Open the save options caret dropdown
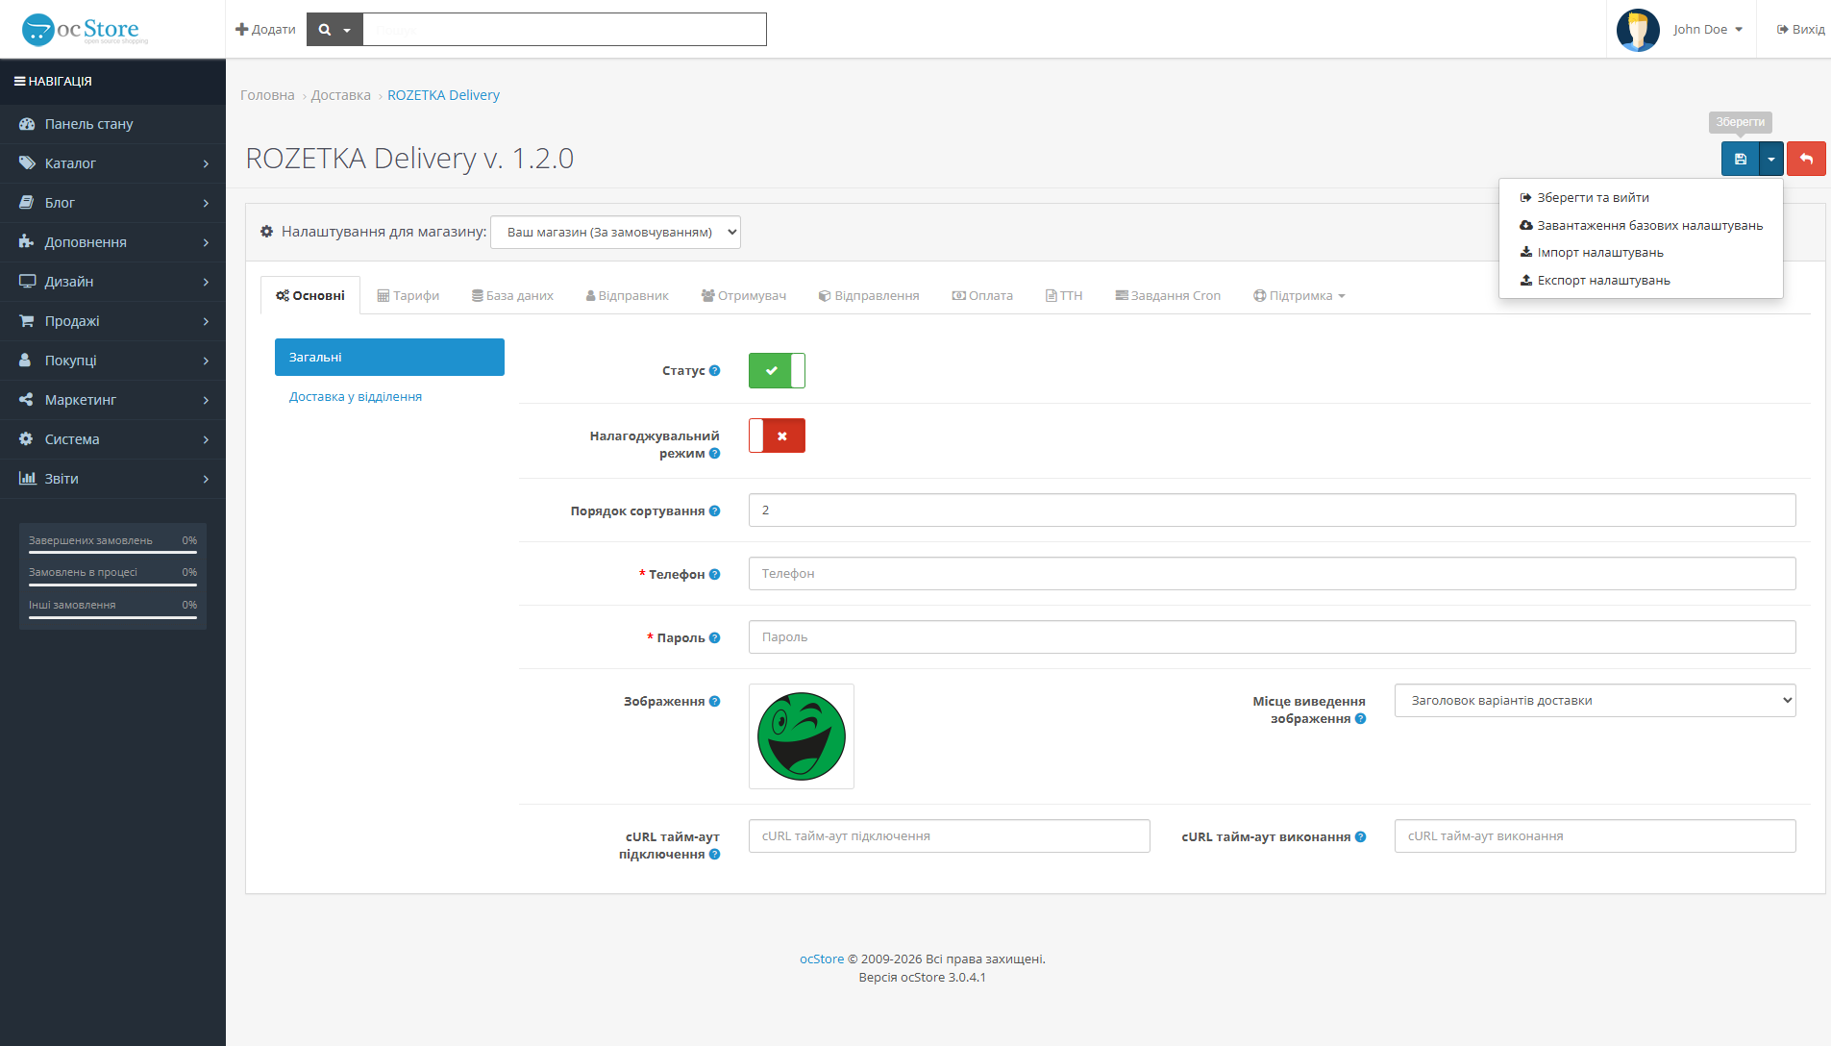Screen dimensions: 1831x1046 coord(1770,159)
